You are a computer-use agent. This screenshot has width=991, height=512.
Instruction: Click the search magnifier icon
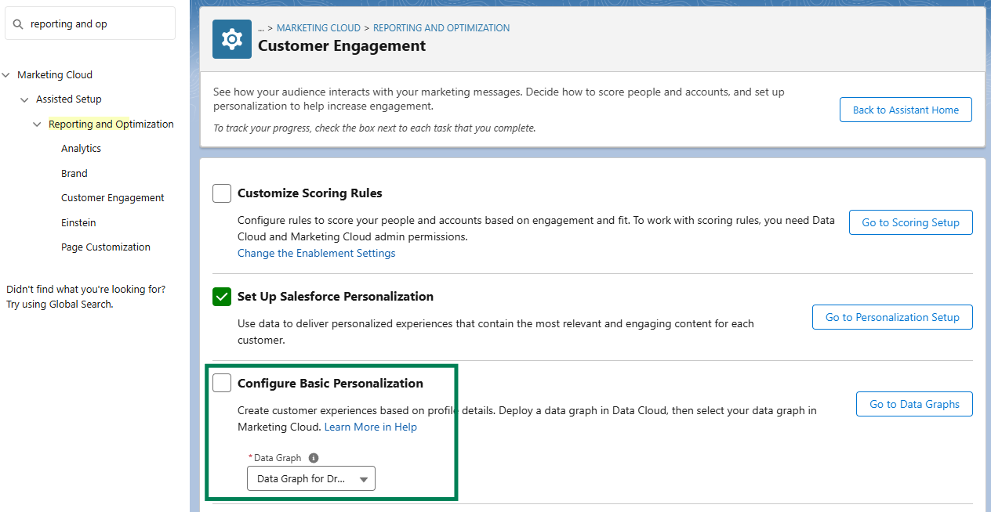(18, 24)
